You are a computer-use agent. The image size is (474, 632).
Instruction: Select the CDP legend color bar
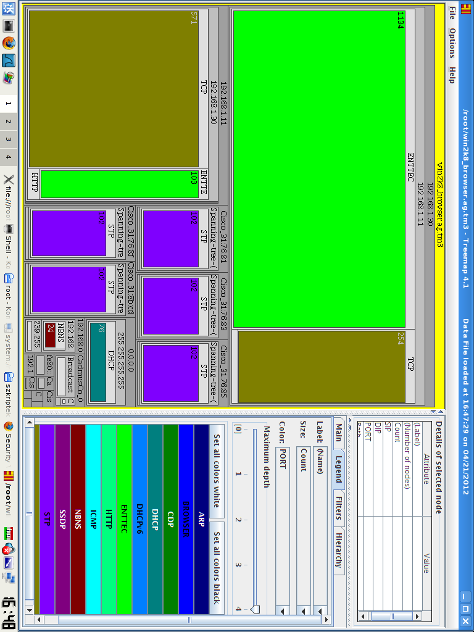coord(170,518)
